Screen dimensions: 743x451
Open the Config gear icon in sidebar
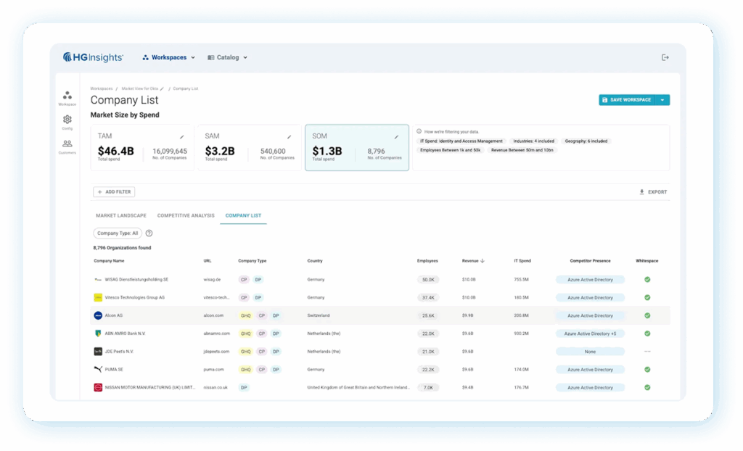coord(67,120)
